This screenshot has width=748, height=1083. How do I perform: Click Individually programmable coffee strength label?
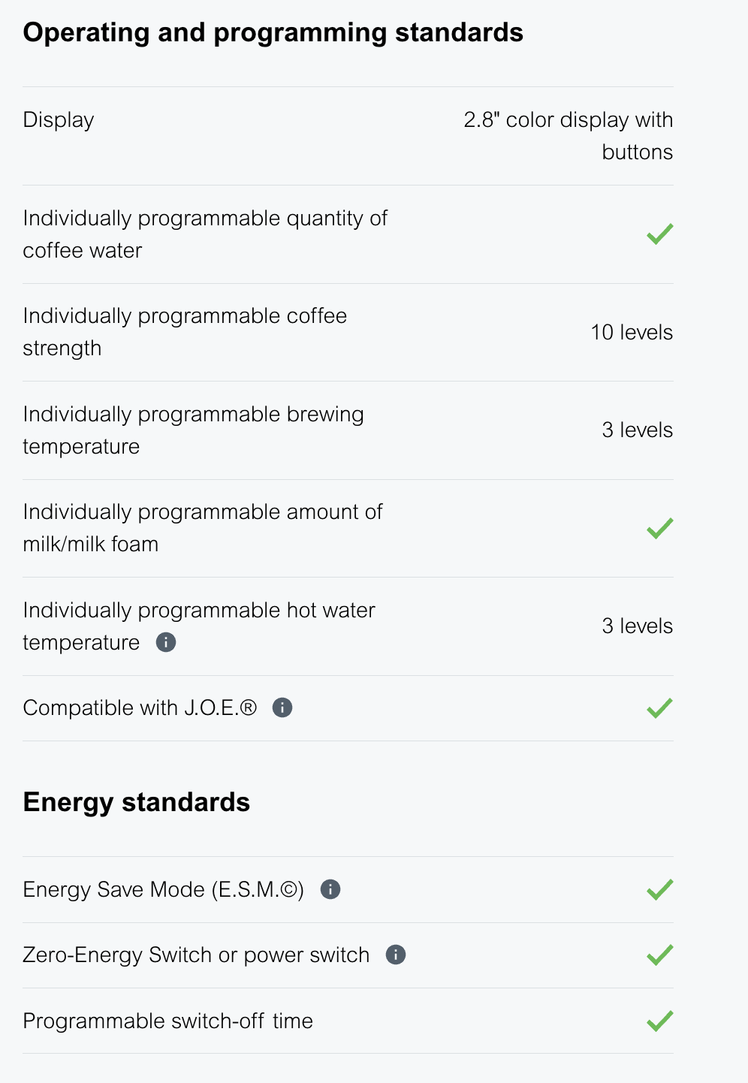click(185, 332)
